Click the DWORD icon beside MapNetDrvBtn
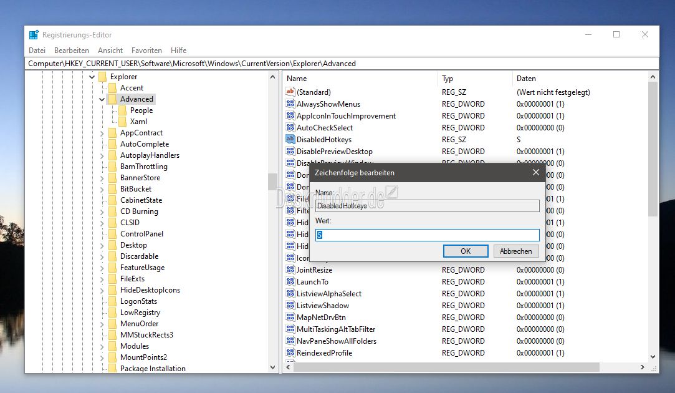 click(290, 317)
